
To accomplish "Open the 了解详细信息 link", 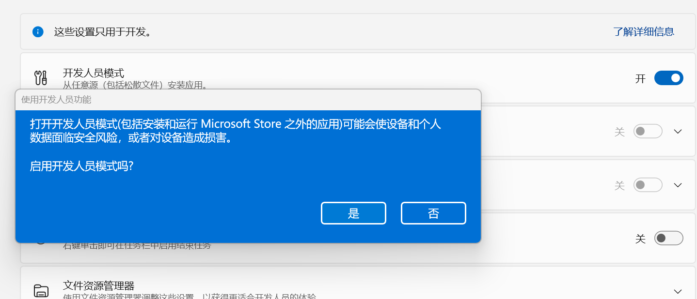I will pyautogui.click(x=643, y=32).
